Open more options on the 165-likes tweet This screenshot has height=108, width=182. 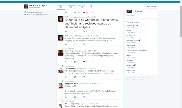click(93, 12)
